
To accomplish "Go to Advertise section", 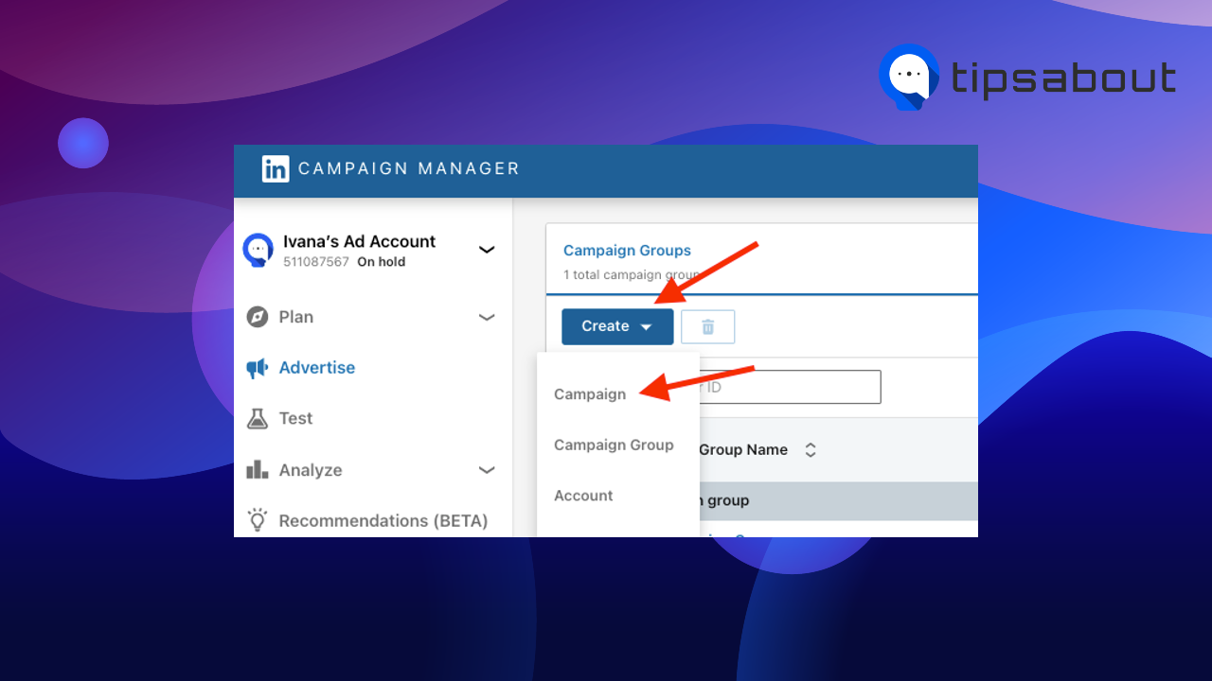I will point(317,368).
